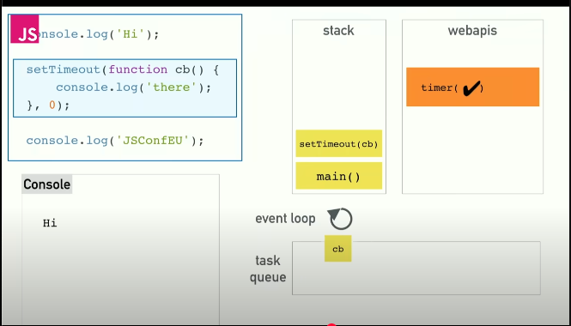
Task: Click the stack panel heading
Action: point(338,31)
